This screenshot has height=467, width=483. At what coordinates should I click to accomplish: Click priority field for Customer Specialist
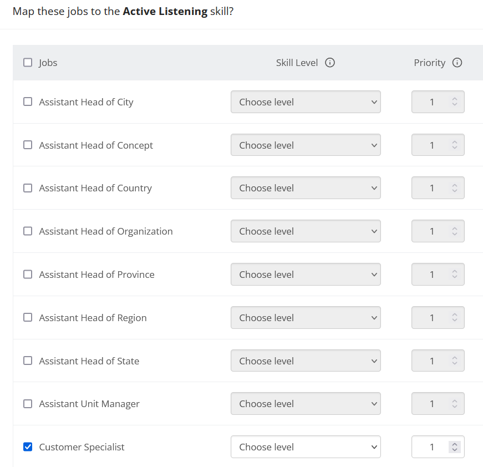pos(432,447)
